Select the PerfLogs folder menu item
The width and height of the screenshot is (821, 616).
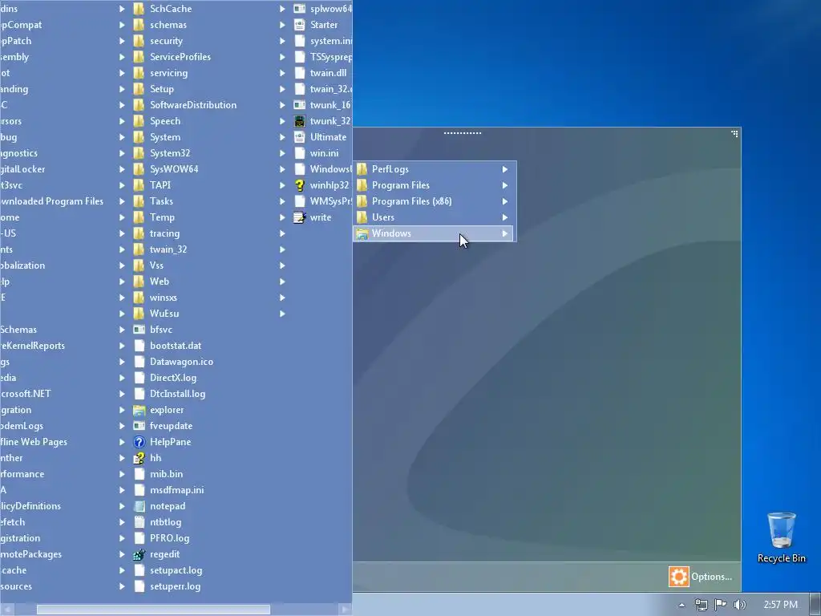point(435,169)
